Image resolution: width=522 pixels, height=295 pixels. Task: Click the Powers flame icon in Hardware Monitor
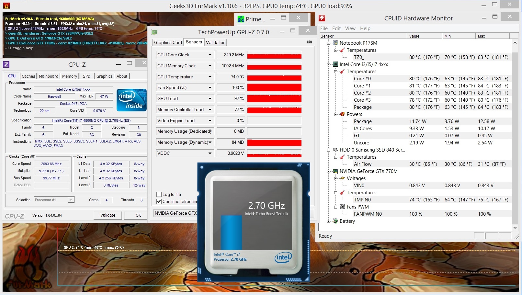click(342, 114)
